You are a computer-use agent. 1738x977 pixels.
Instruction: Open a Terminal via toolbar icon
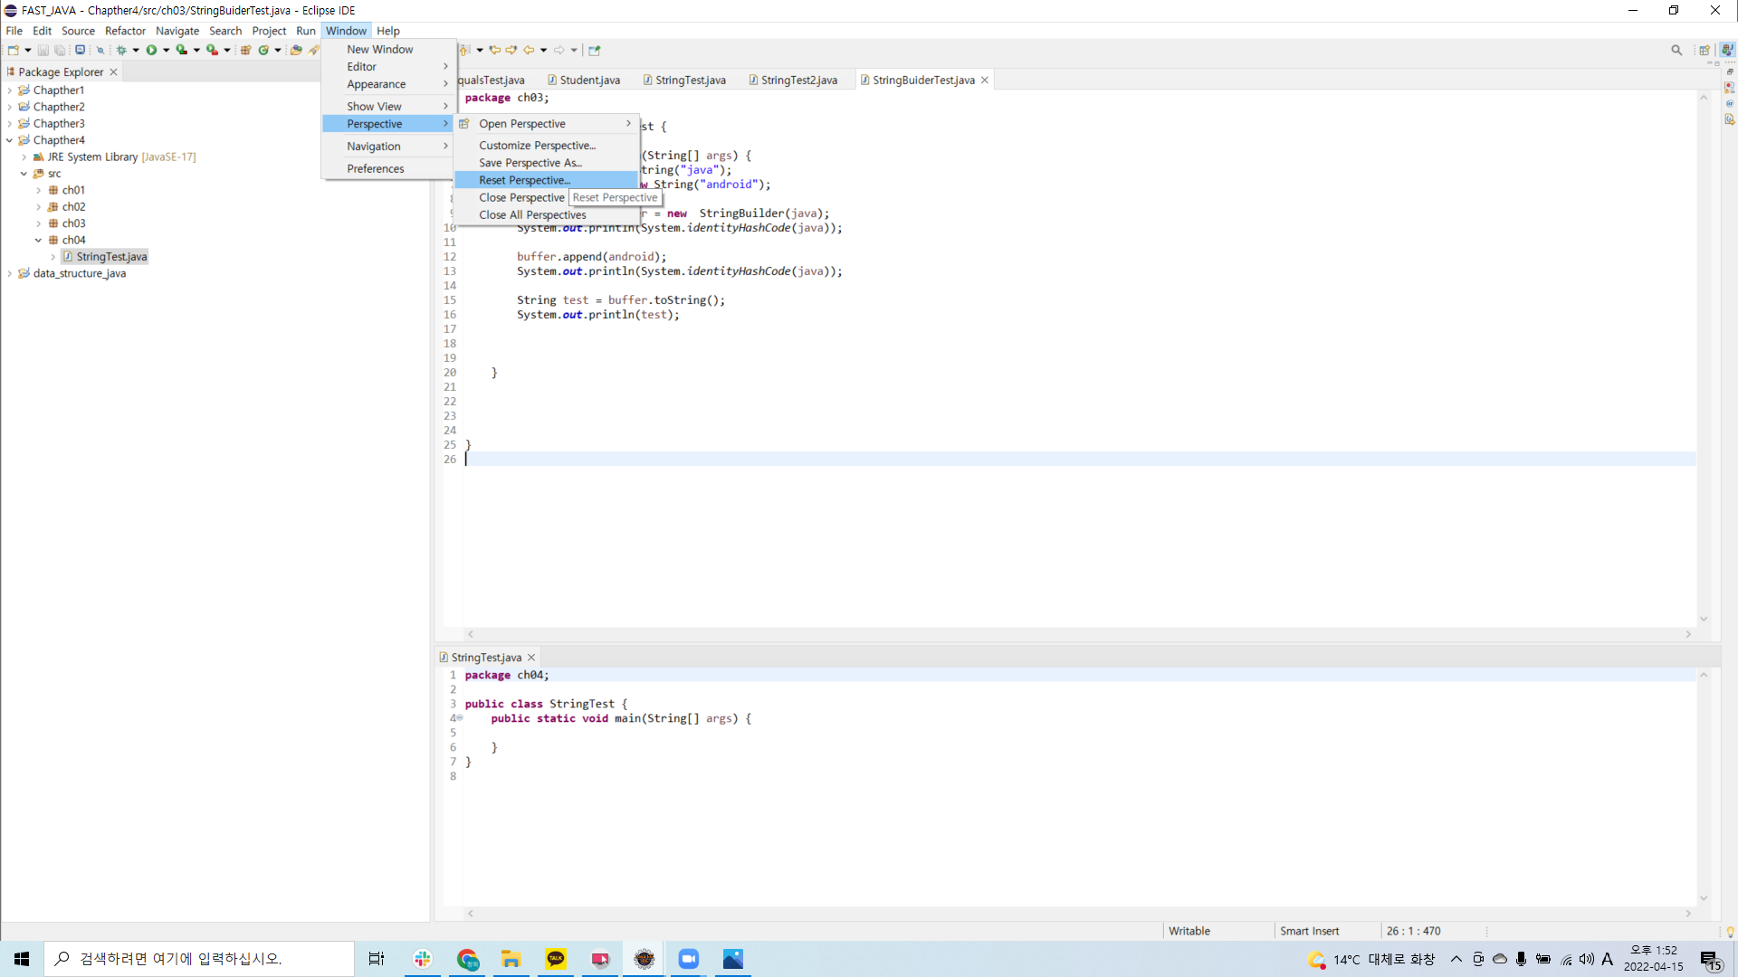pos(81,51)
